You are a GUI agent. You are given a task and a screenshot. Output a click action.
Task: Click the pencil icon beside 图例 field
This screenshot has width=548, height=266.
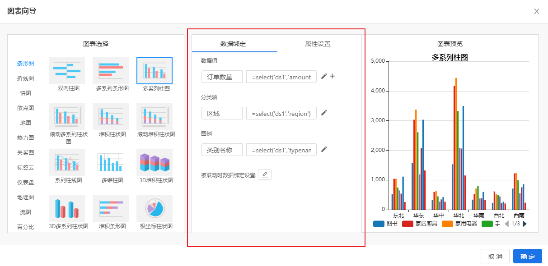tap(324, 149)
